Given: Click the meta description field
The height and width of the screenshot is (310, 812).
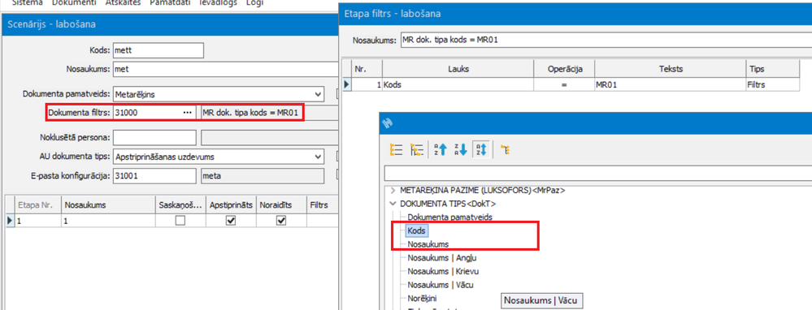Looking at the screenshot, I should 263,175.
